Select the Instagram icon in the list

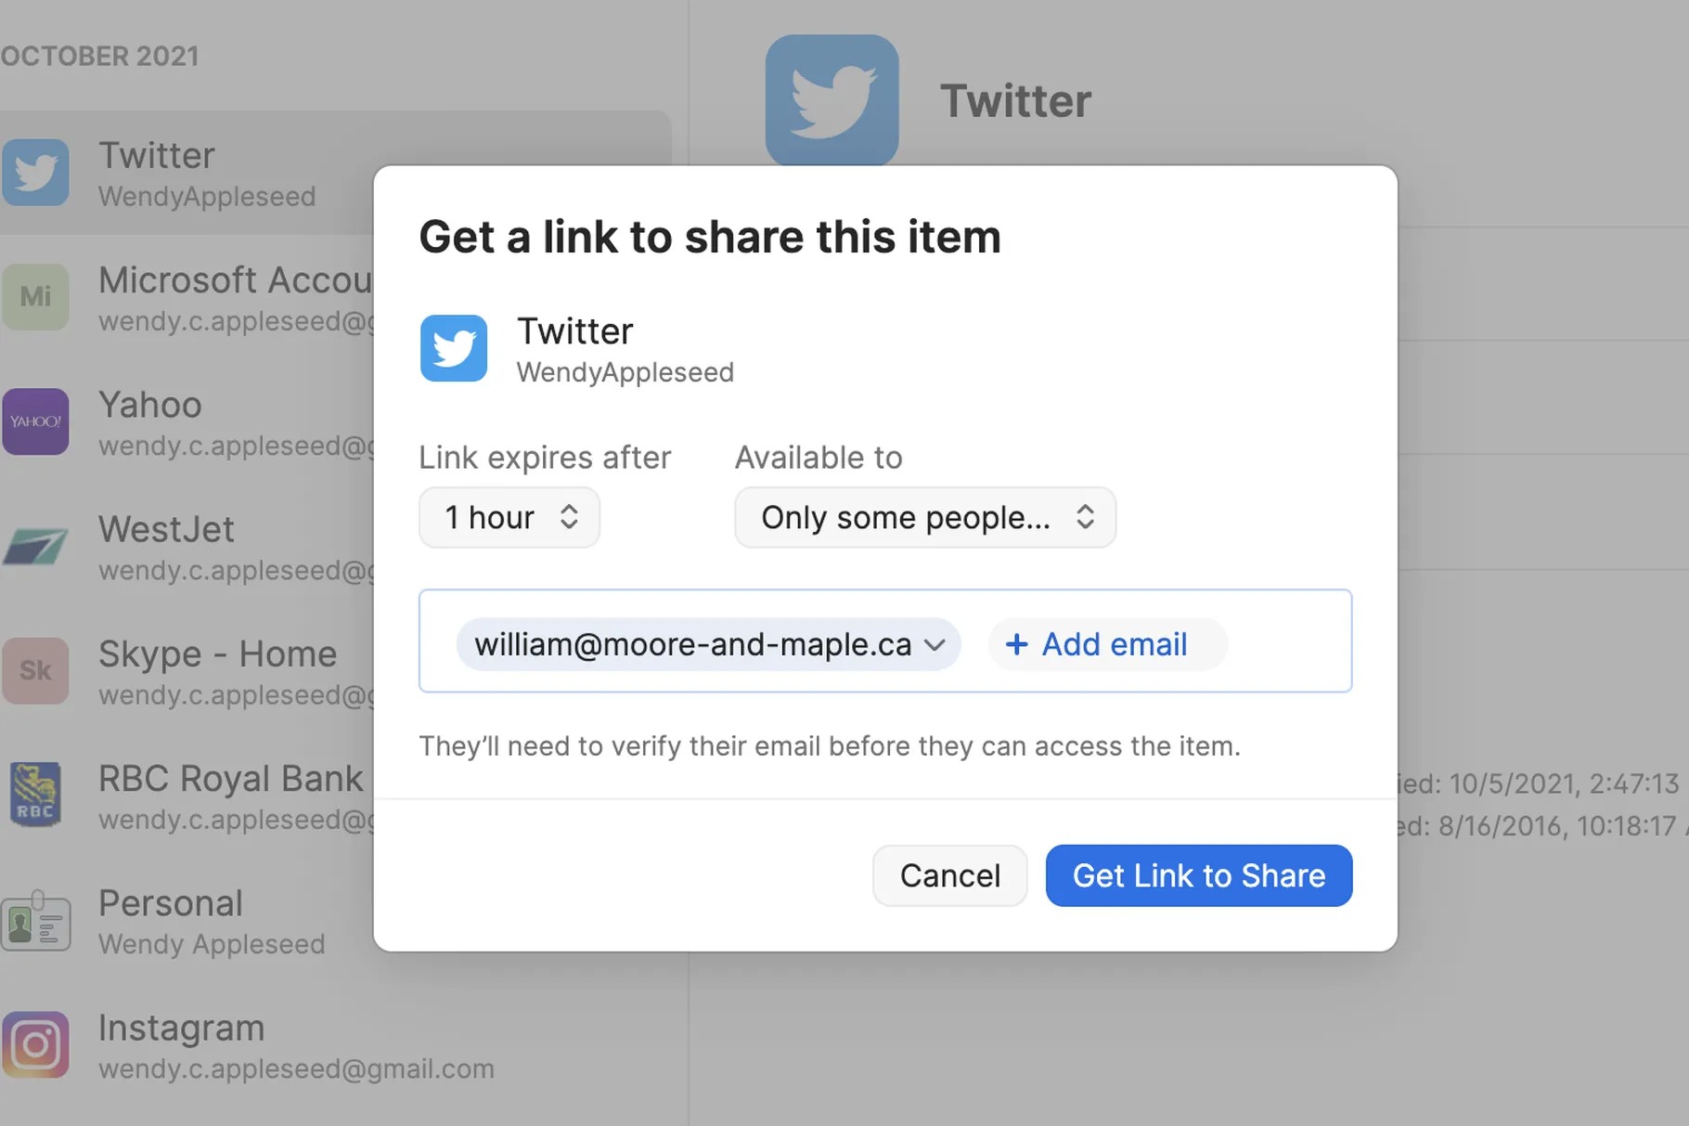[x=35, y=1044]
